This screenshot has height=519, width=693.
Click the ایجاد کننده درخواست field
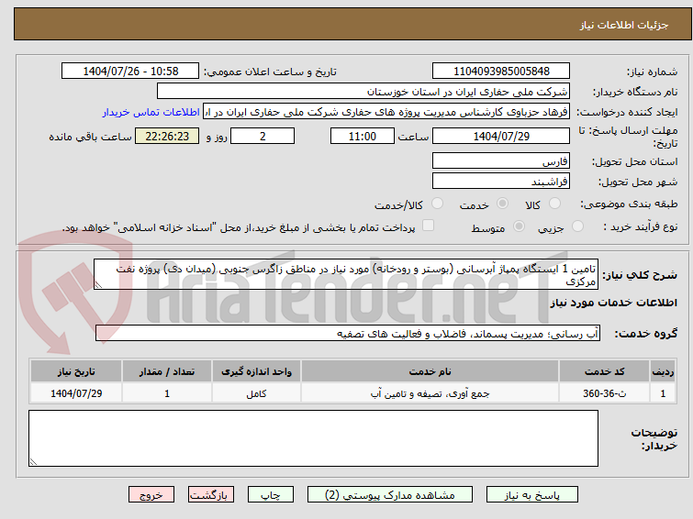coord(386,112)
